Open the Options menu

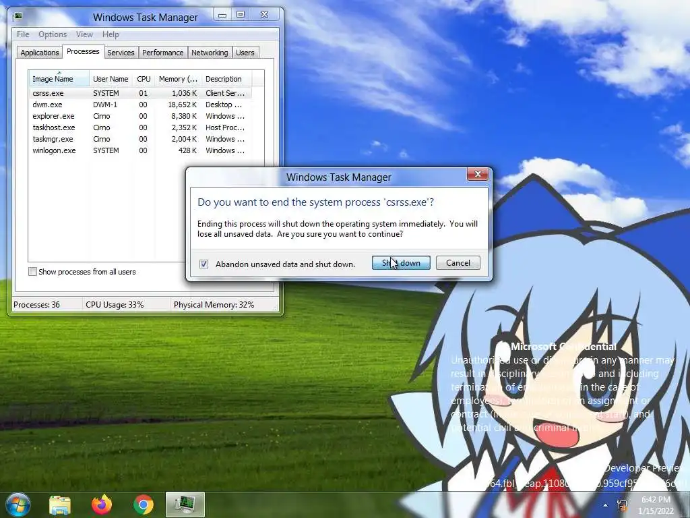coord(53,34)
